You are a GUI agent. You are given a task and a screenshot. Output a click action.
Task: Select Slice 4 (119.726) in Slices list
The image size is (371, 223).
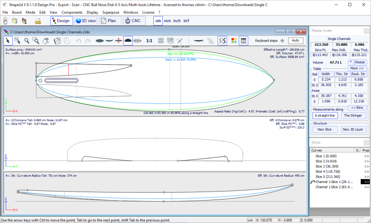coord(328,171)
